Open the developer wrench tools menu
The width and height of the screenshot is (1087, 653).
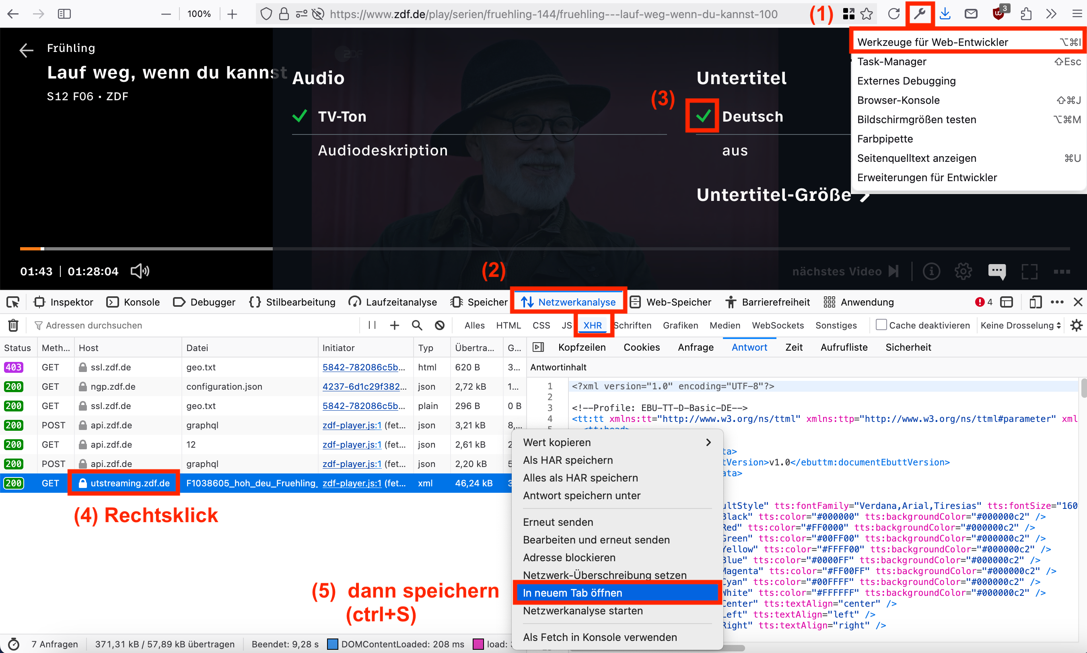pos(920,14)
